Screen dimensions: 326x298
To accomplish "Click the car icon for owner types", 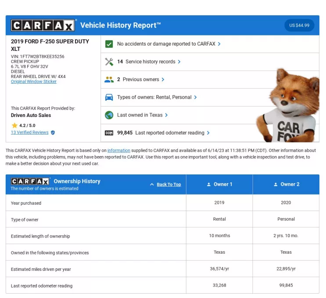I will click(x=109, y=97).
